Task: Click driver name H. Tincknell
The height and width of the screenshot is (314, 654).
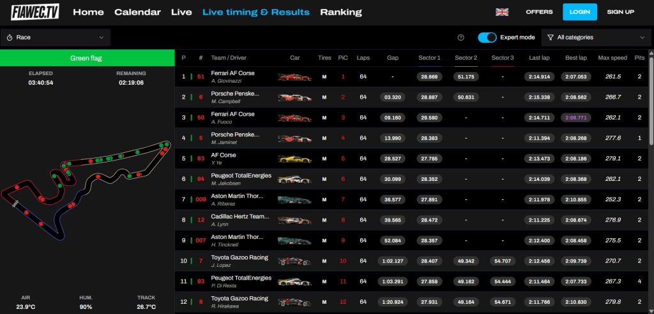Action: pyautogui.click(x=225, y=245)
